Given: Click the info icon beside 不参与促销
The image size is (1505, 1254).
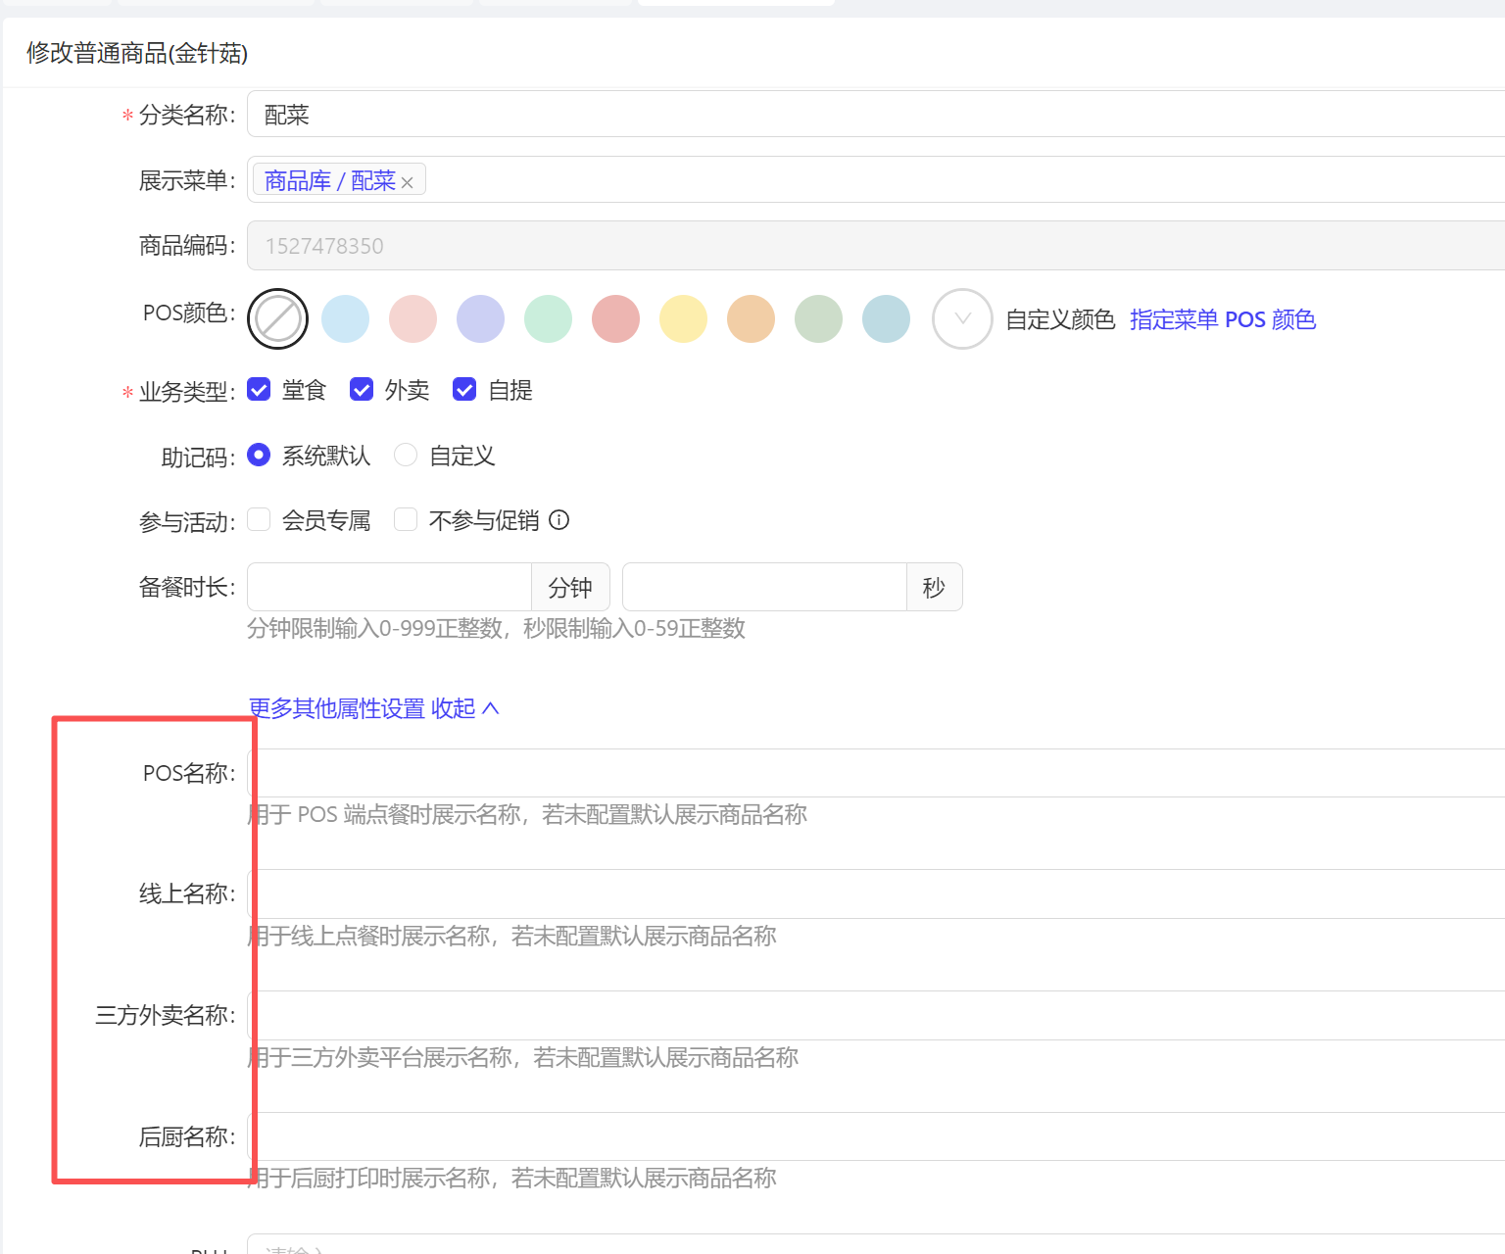Looking at the screenshot, I should point(558,520).
